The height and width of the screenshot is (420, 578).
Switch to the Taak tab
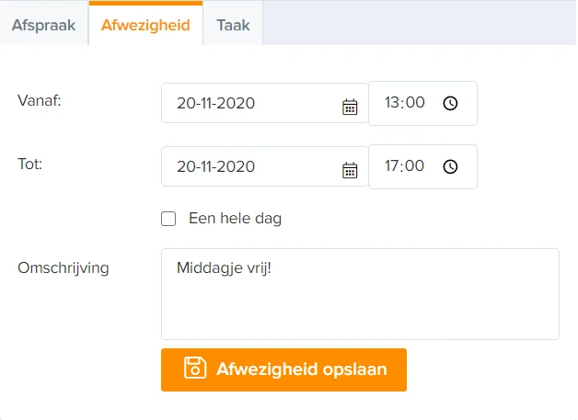click(x=233, y=25)
